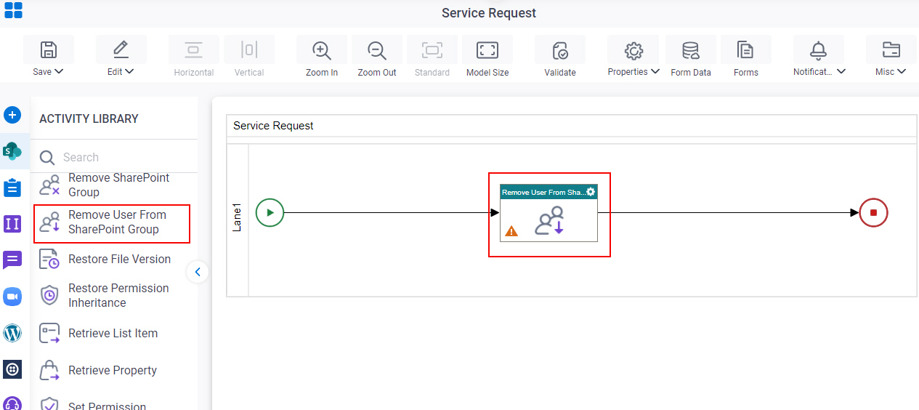
Task: Select the dark circular grid sidebar icon
Action: point(12,369)
